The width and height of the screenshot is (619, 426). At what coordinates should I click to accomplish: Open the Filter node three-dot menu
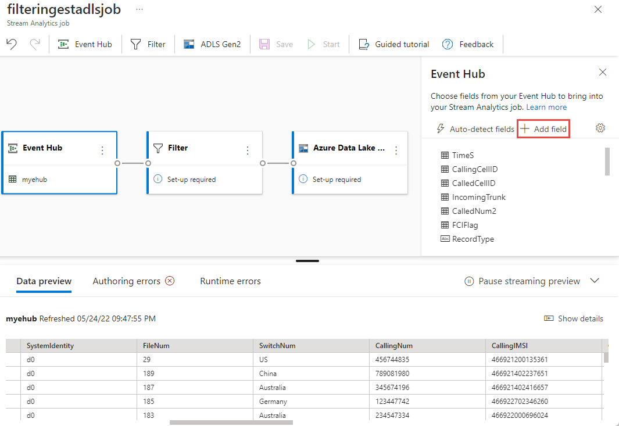click(248, 150)
